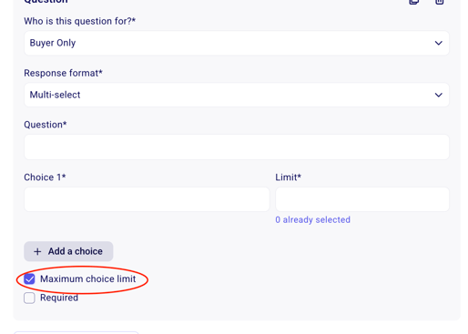Click the duplicate question icon

pos(414,2)
